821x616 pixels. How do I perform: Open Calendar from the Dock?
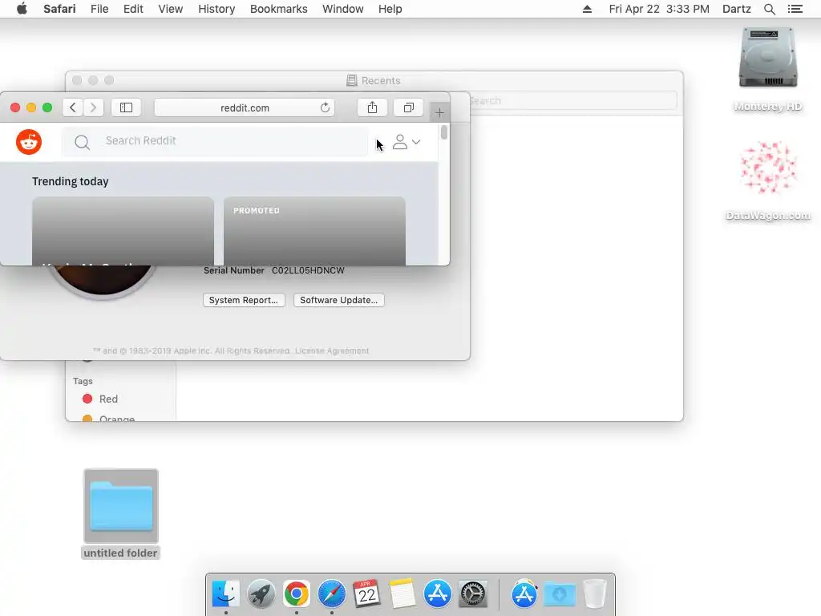coord(366,594)
